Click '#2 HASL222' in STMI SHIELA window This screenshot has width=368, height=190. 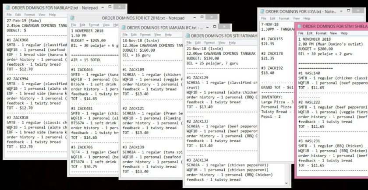coord(309,102)
